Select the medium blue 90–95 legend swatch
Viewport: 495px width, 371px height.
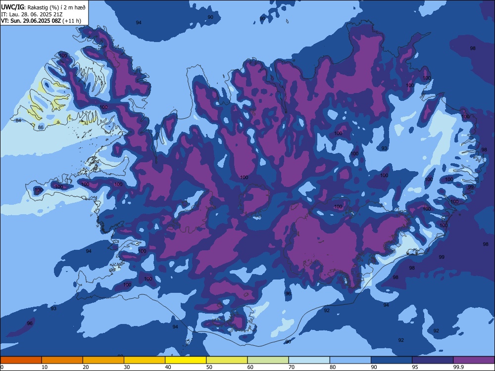392,360
